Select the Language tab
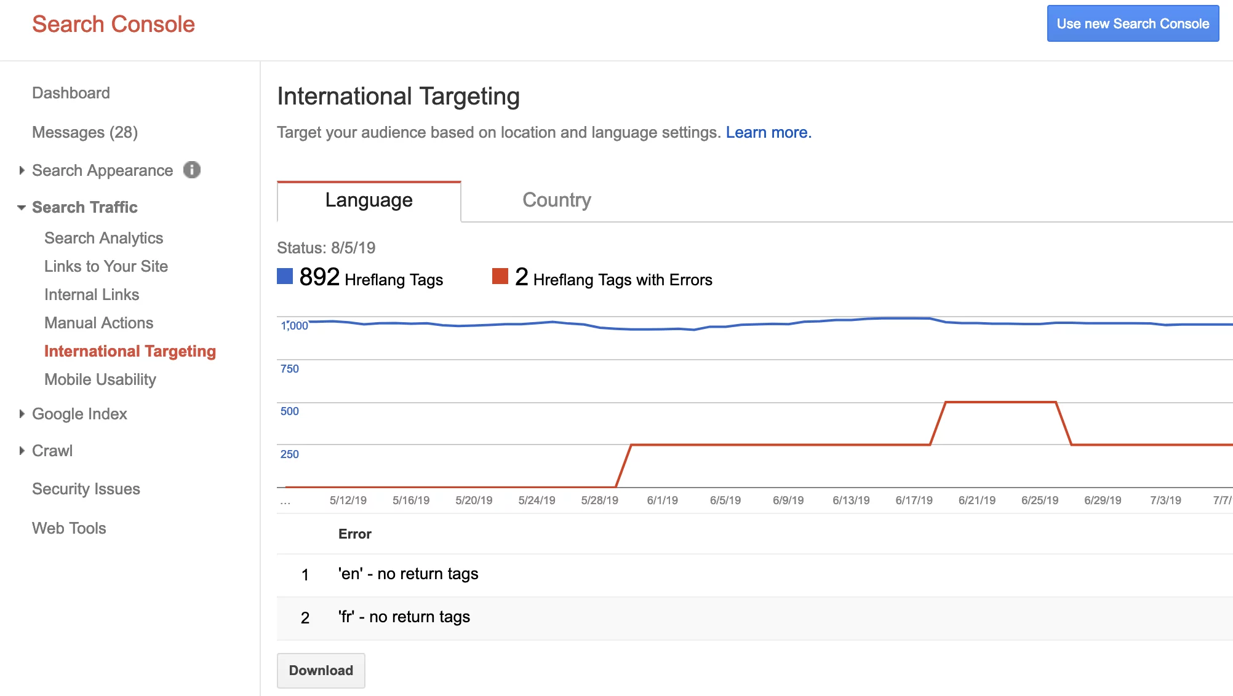The width and height of the screenshot is (1233, 696). (x=369, y=200)
